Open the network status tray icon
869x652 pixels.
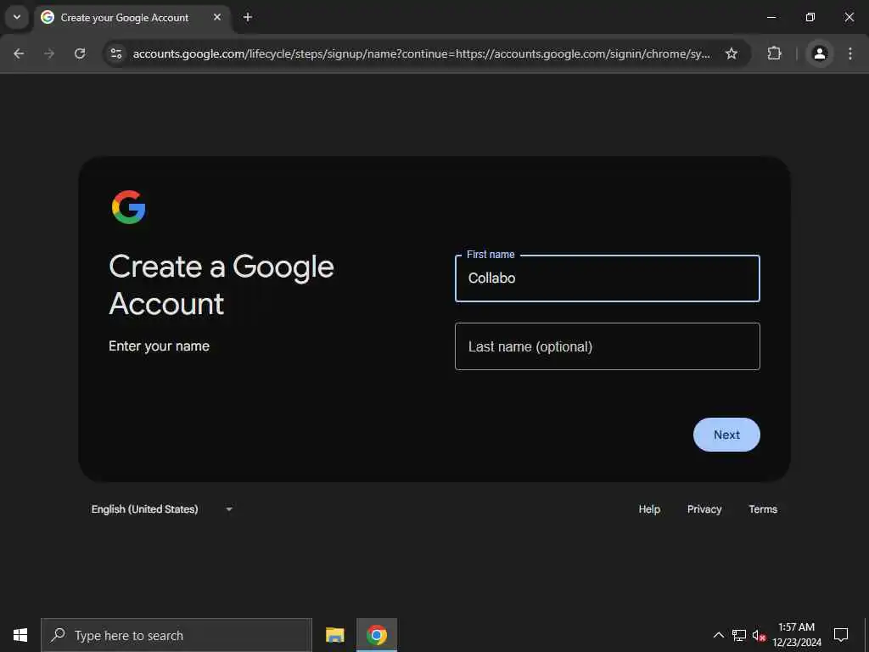pyautogui.click(x=739, y=635)
